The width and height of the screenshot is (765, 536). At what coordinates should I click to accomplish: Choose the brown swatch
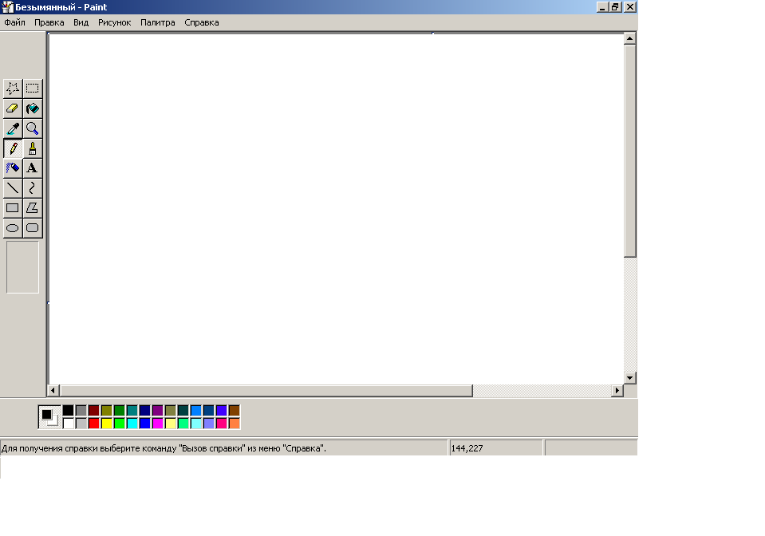point(235,411)
